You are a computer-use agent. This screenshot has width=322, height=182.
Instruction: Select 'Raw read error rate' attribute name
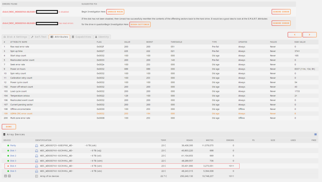tap(20, 47)
